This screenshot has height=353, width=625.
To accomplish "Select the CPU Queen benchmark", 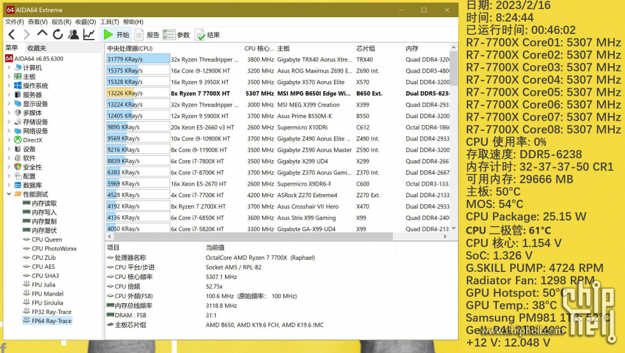I will point(42,240).
